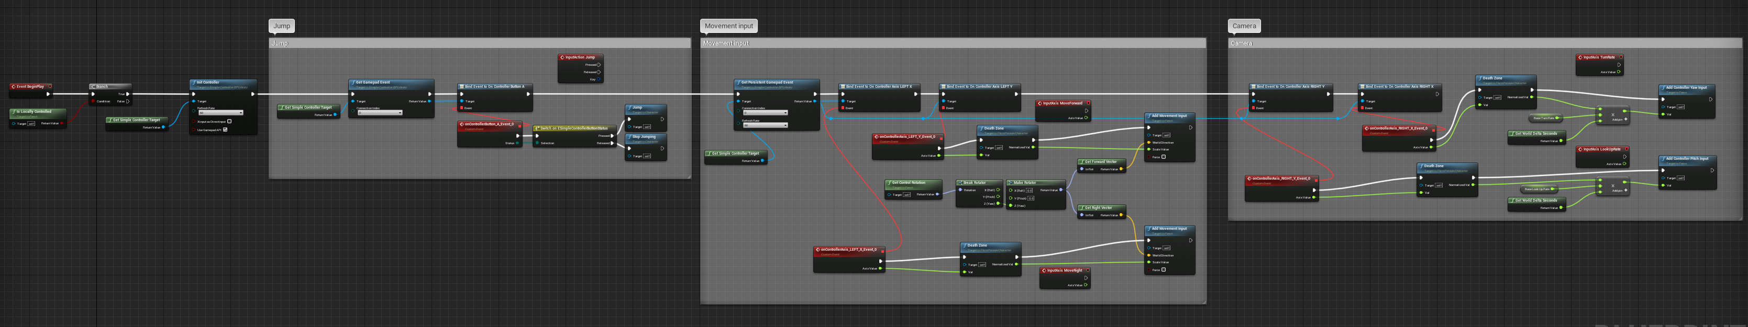Click the Bind Event to On Controller Button A icon
Screen dimensions: 1748x327
461,87
